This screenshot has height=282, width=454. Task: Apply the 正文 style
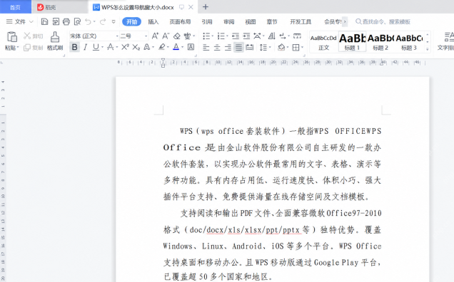[323, 42]
